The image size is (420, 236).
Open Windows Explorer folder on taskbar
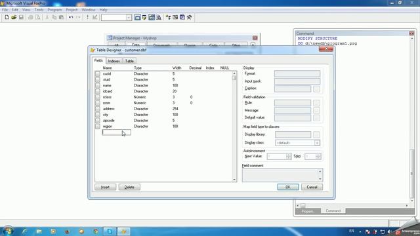pos(39,231)
